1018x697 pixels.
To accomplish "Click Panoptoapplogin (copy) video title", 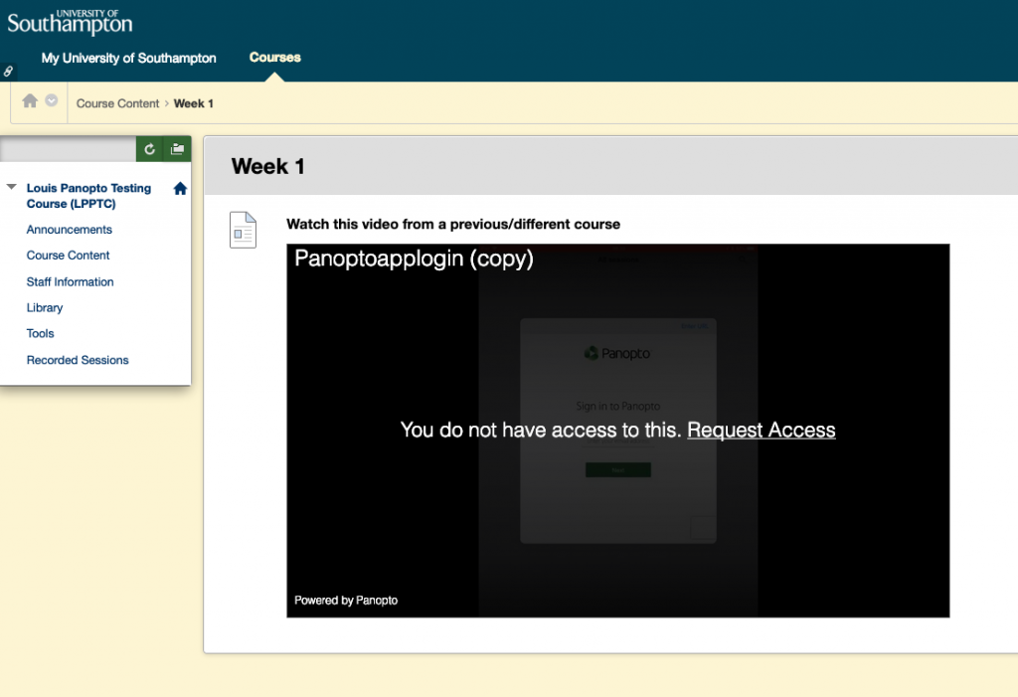I will [414, 259].
